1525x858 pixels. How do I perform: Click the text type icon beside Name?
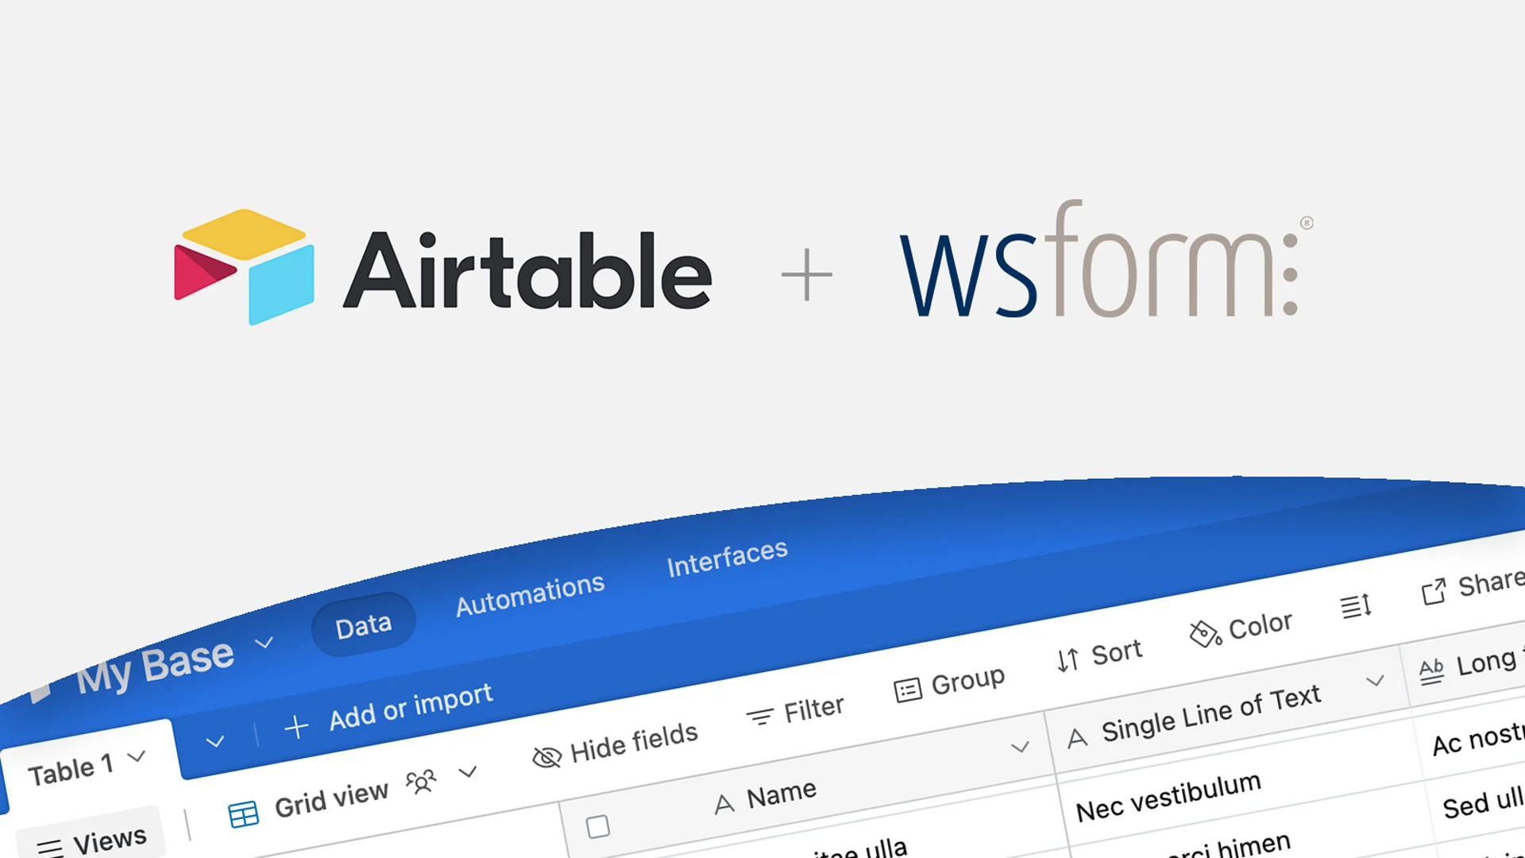[x=724, y=805]
